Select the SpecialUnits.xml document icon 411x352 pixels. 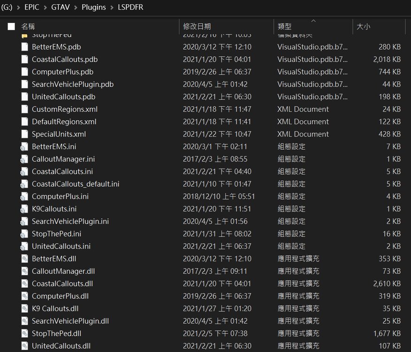click(x=24, y=134)
